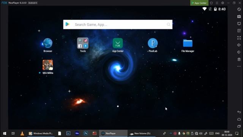Open the File Manager app
The image size is (243, 137).
188,43
